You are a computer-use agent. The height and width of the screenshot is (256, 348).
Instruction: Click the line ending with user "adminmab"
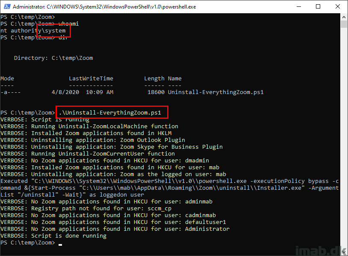click(x=106, y=202)
